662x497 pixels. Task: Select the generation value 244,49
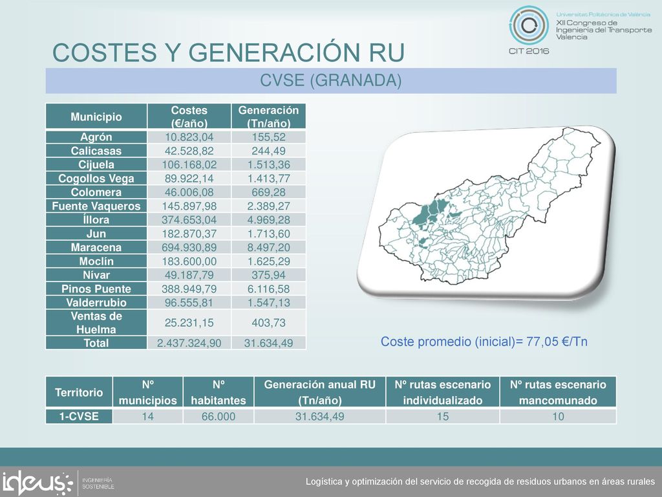[x=268, y=151]
